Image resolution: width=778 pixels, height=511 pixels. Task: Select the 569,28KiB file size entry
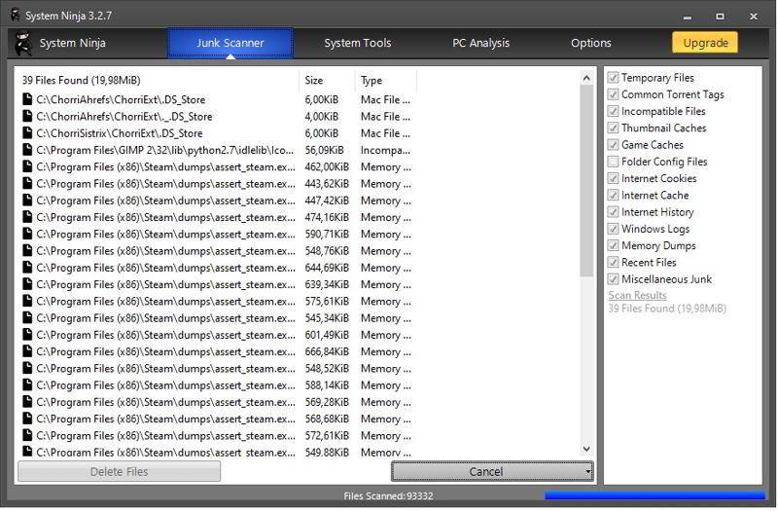[x=327, y=402]
